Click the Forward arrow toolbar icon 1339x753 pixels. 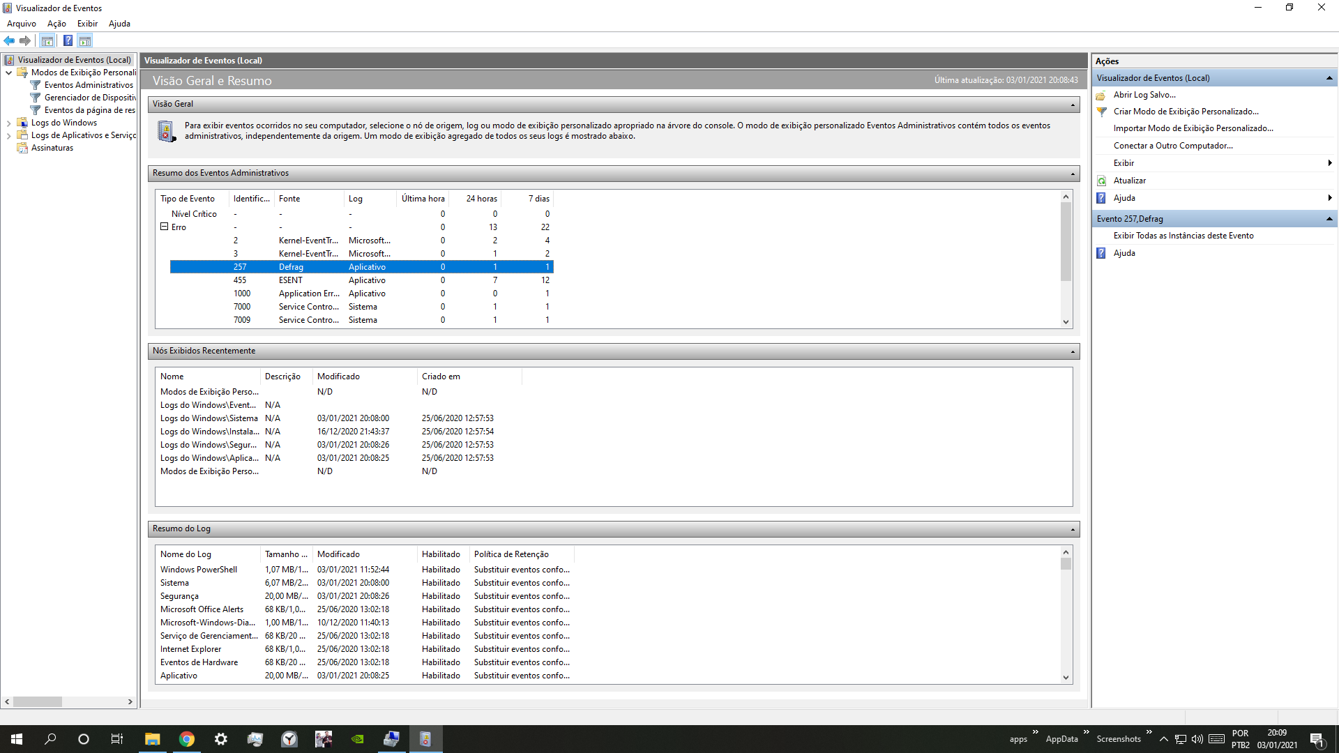click(25, 41)
